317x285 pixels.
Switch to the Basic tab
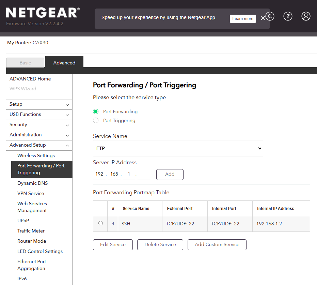point(25,63)
